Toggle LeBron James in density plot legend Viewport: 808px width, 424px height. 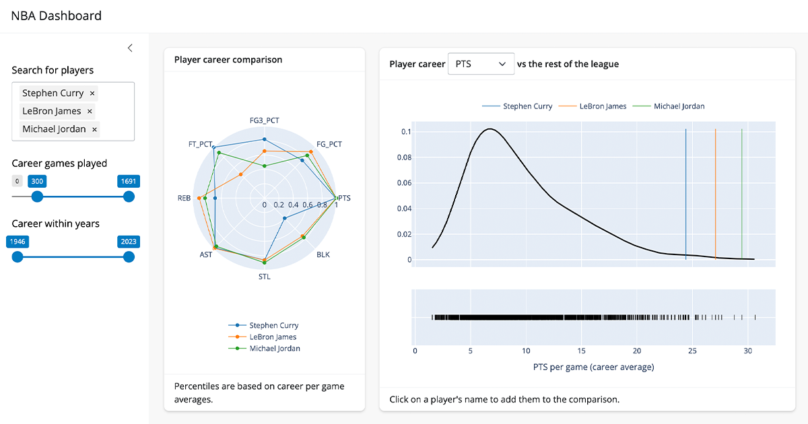pos(603,106)
